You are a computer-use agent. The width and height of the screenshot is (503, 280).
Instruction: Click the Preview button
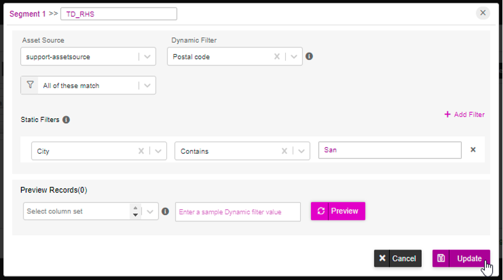pos(338,211)
